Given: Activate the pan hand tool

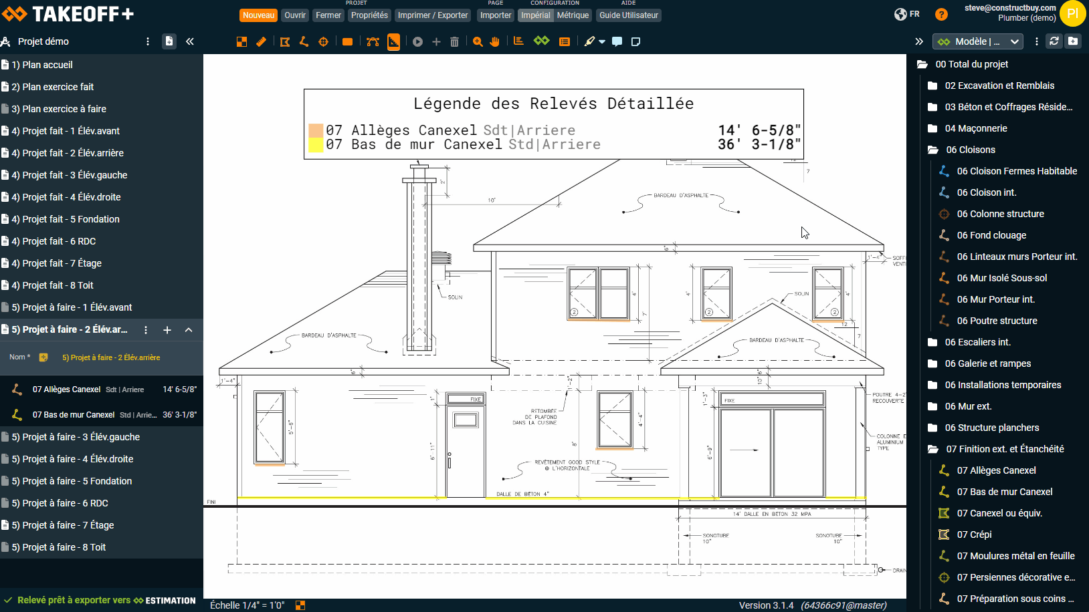Looking at the screenshot, I should click(495, 41).
